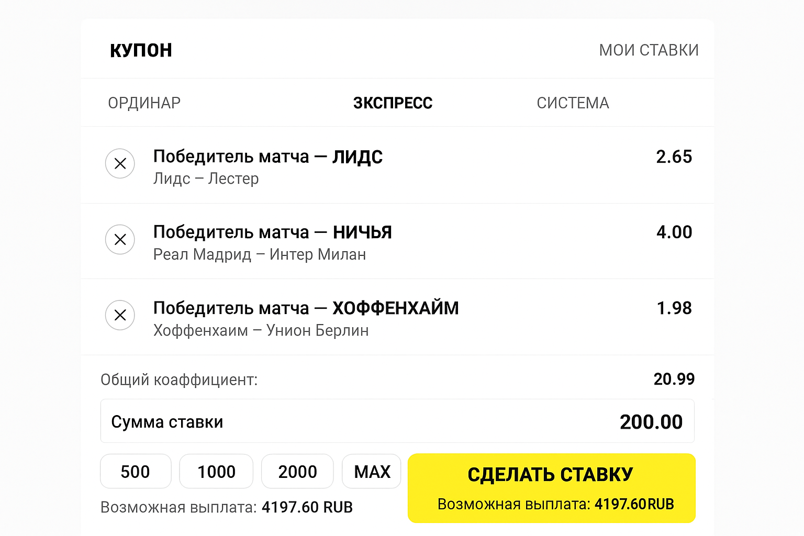Set stake to 2000 rubles

297,471
